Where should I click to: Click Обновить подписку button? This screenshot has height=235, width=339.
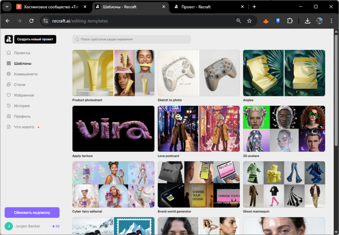(32, 213)
